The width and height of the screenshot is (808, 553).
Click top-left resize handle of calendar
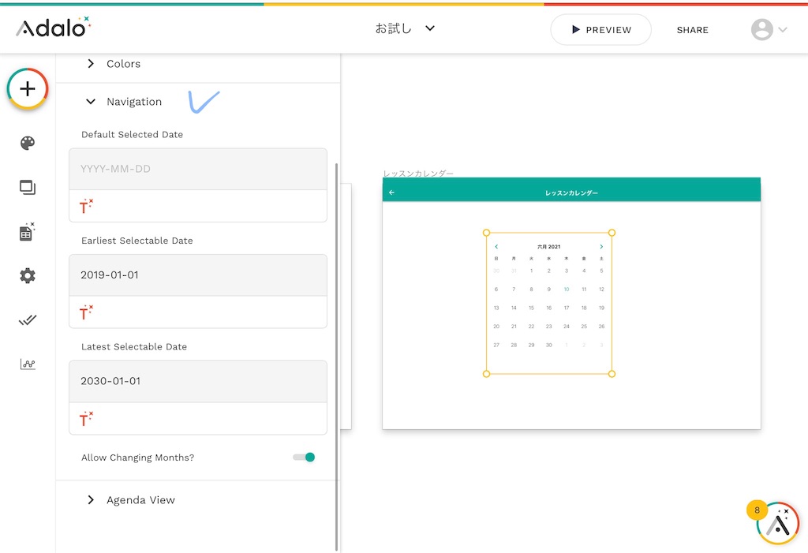486,233
